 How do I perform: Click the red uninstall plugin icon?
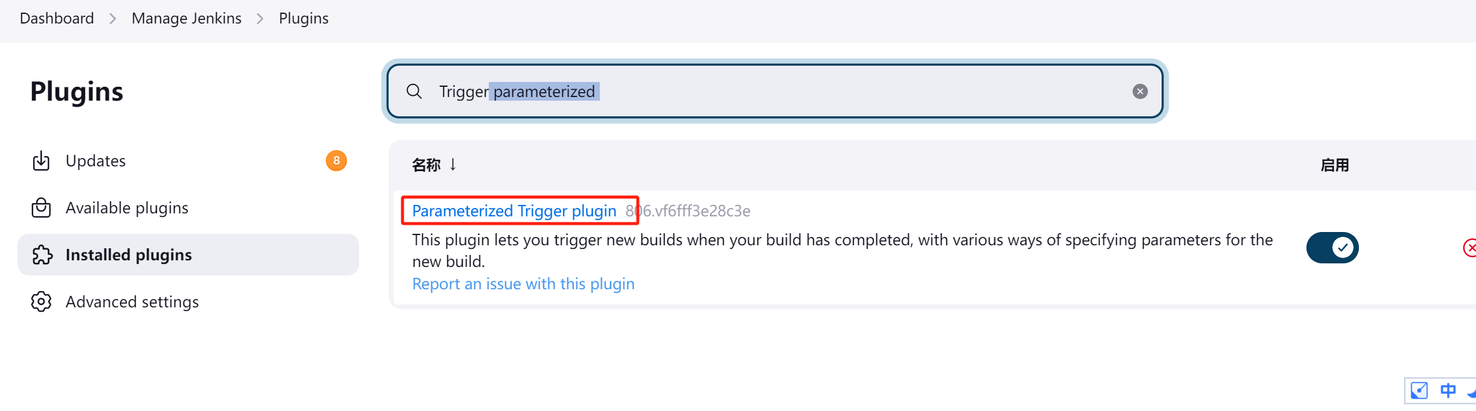click(x=1471, y=248)
